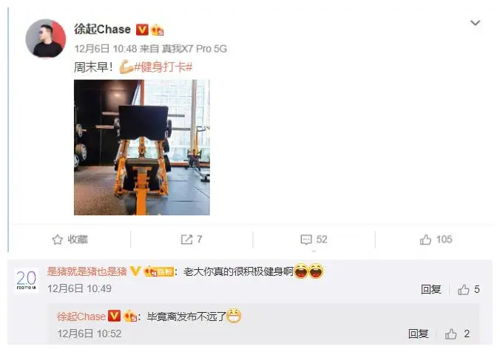Open the #健身打卡# hashtag topic
Viewport: 500px width, 352px height.
pos(163,67)
